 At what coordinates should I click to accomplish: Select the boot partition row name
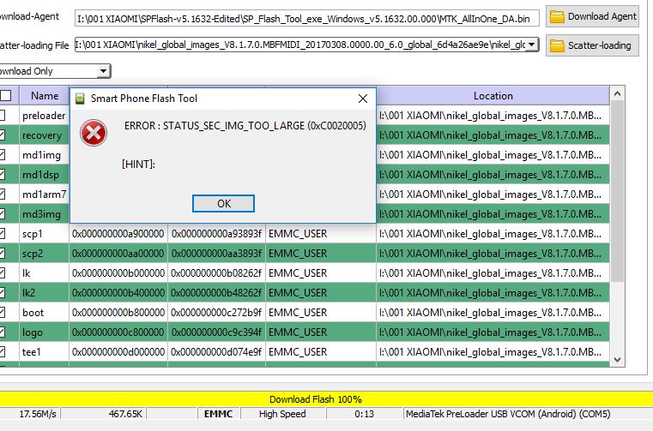33,313
